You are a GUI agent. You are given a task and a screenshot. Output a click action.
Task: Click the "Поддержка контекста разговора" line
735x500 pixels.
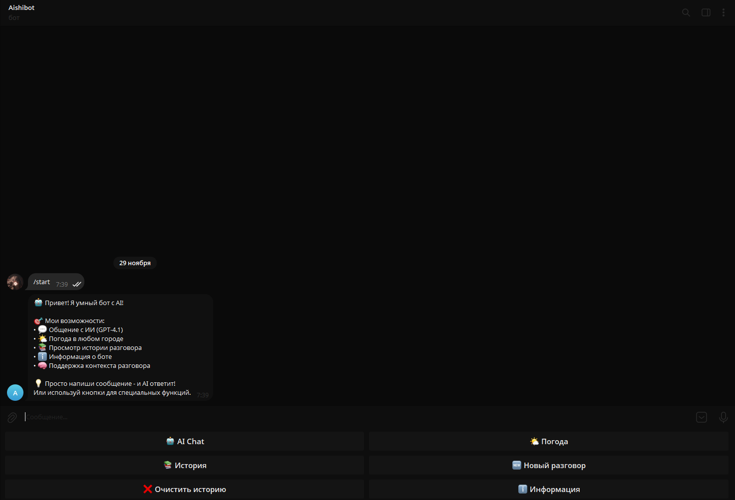[99, 366]
